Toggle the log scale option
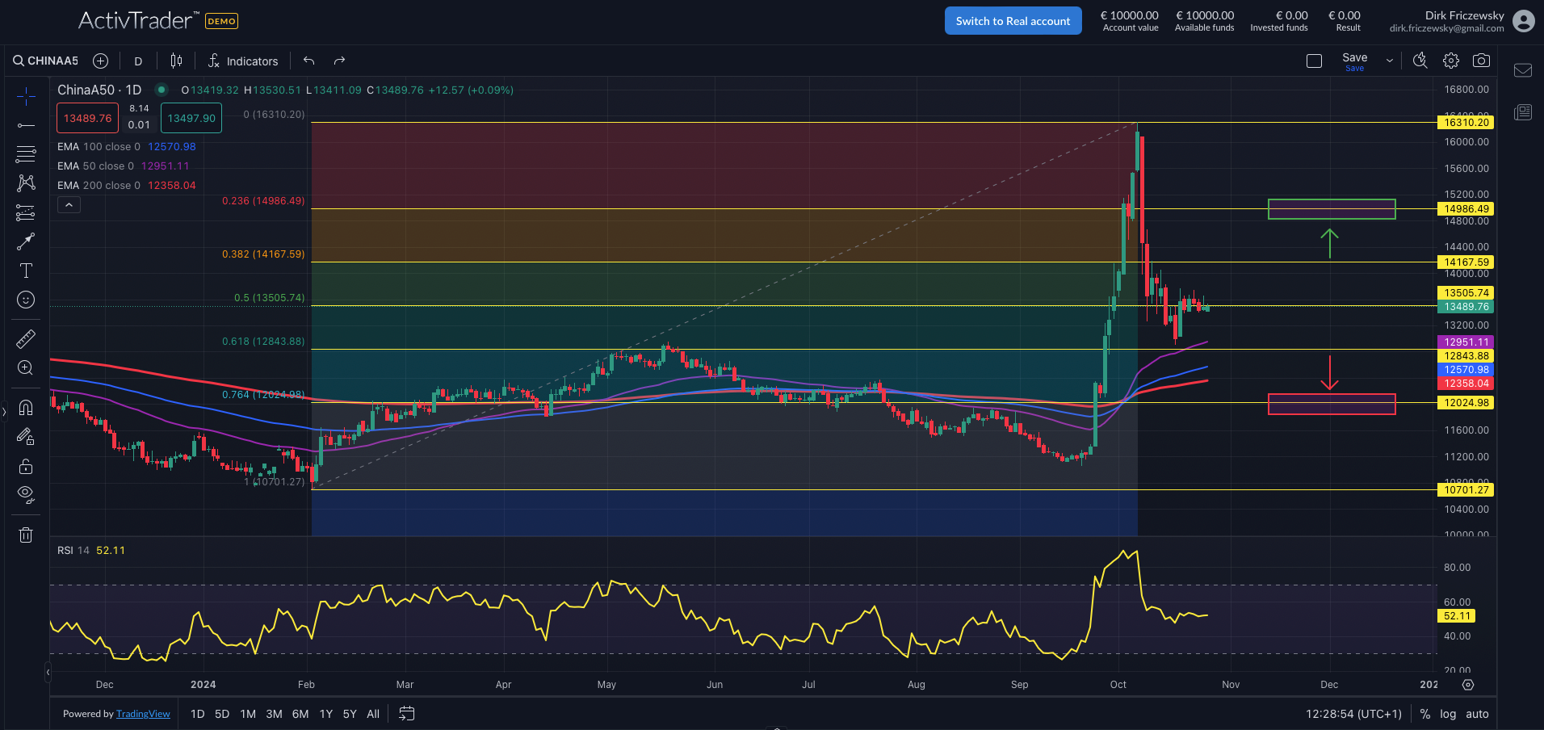 pos(1448,714)
